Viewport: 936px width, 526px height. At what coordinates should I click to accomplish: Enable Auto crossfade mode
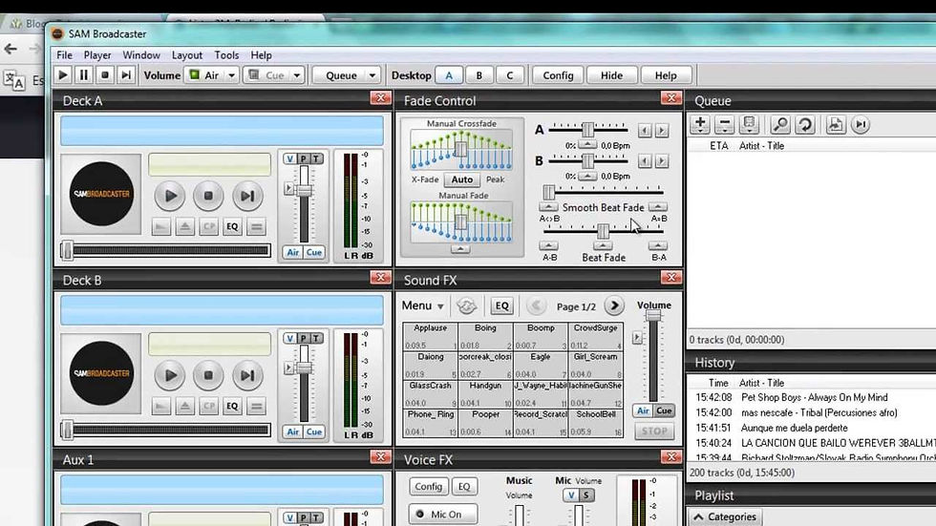462,179
